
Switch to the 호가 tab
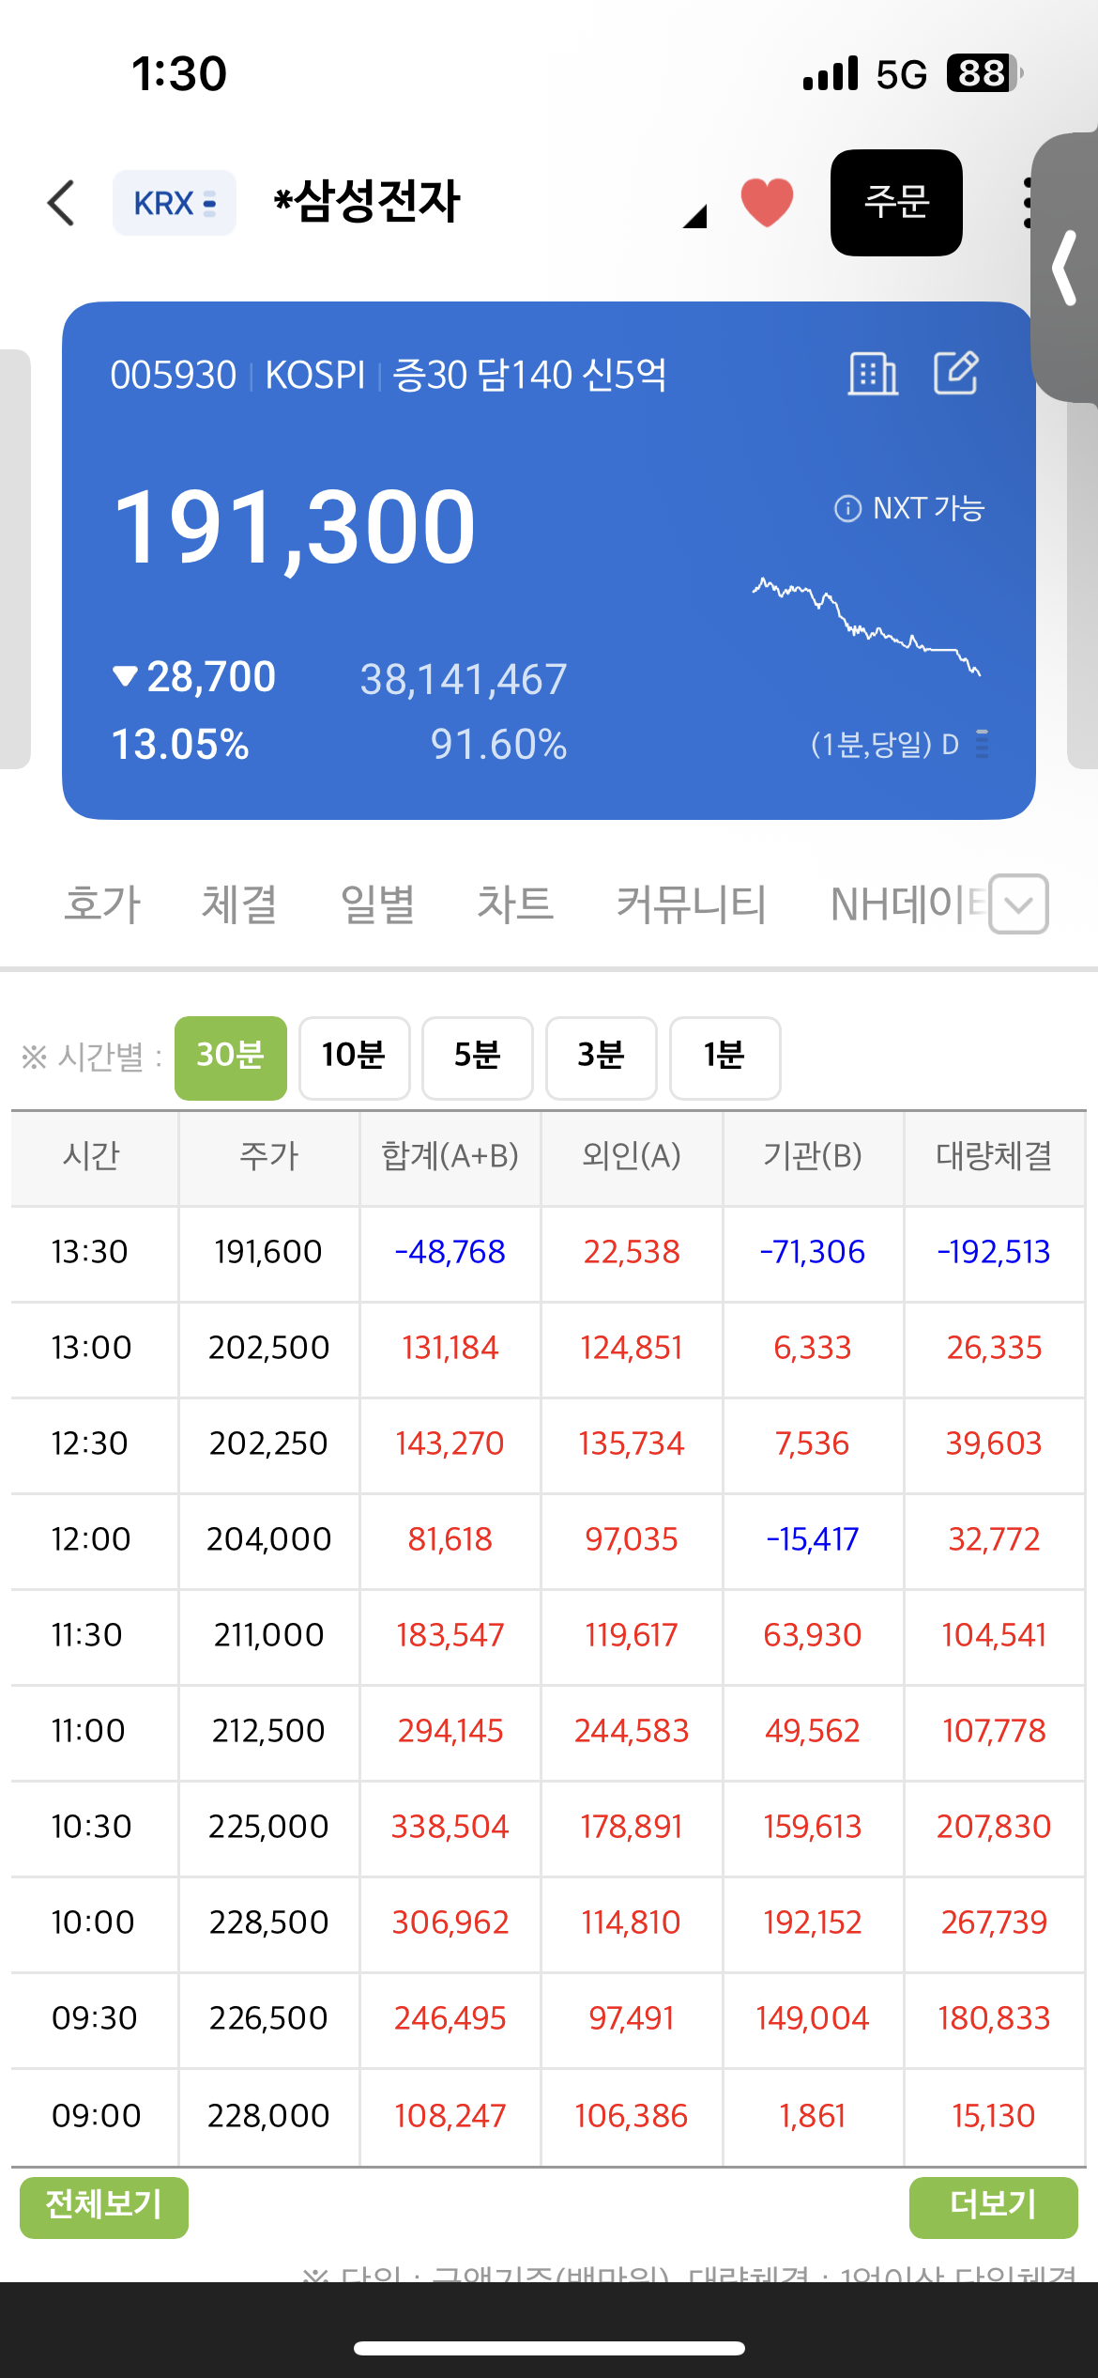pyautogui.click(x=101, y=903)
